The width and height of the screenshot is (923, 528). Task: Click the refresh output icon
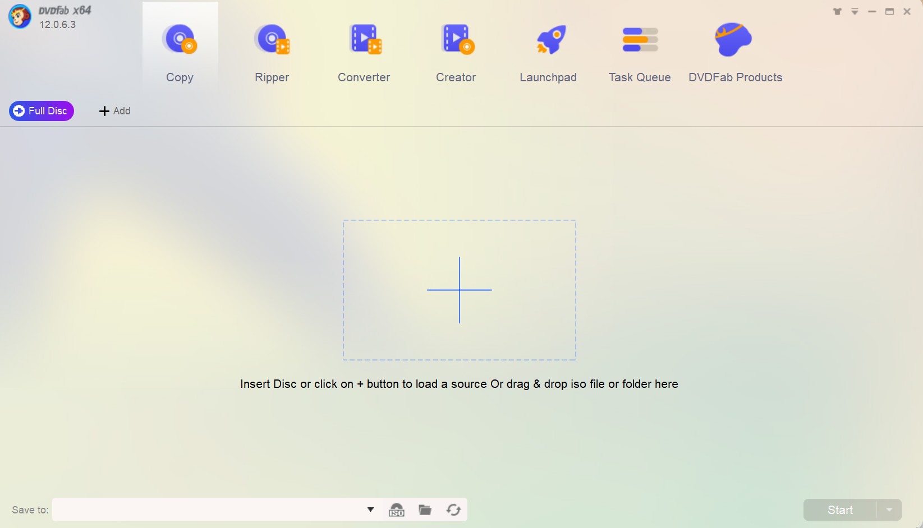pyautogui.click(x=453, y=510)
